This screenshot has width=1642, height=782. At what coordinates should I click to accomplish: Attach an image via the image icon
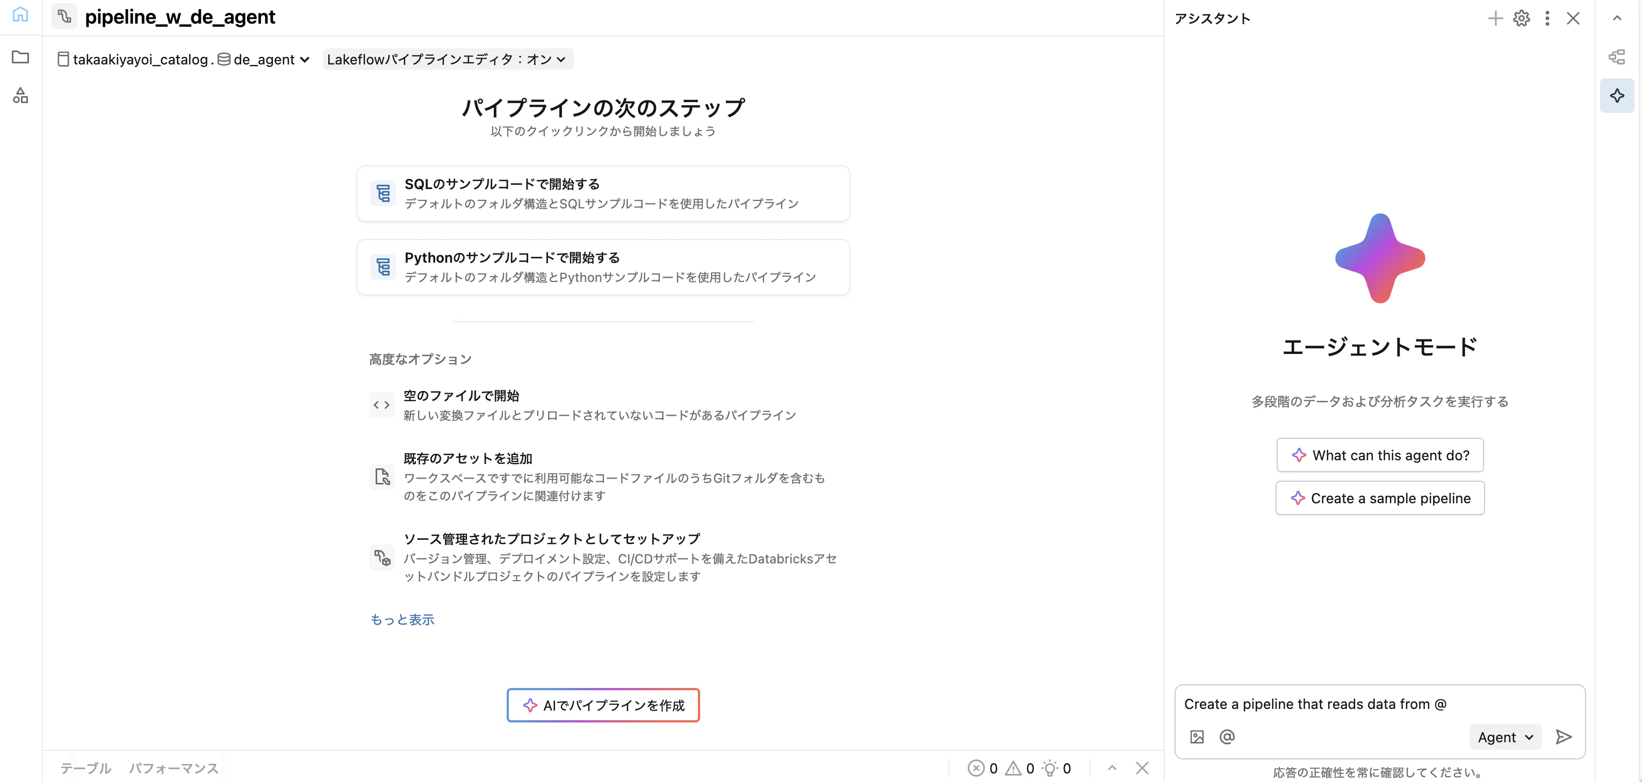point(1197,737)
